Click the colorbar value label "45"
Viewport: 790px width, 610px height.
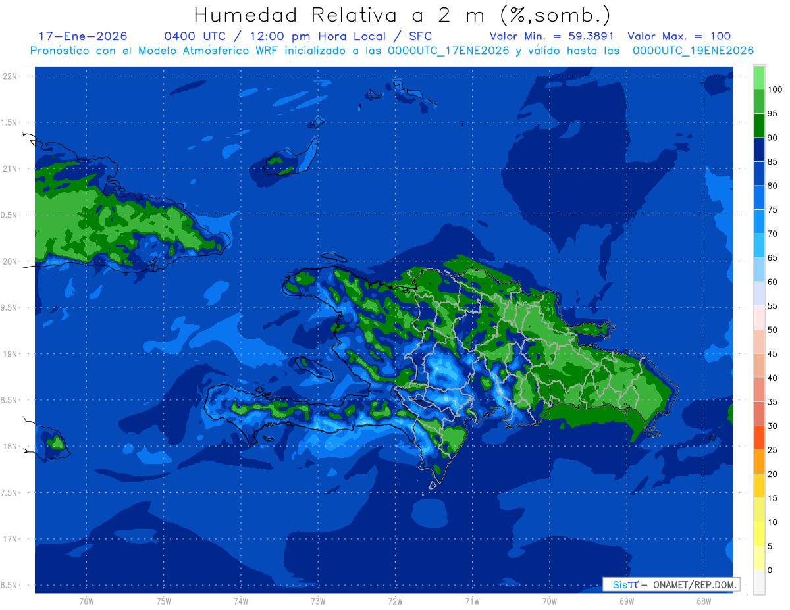(772, 354)
